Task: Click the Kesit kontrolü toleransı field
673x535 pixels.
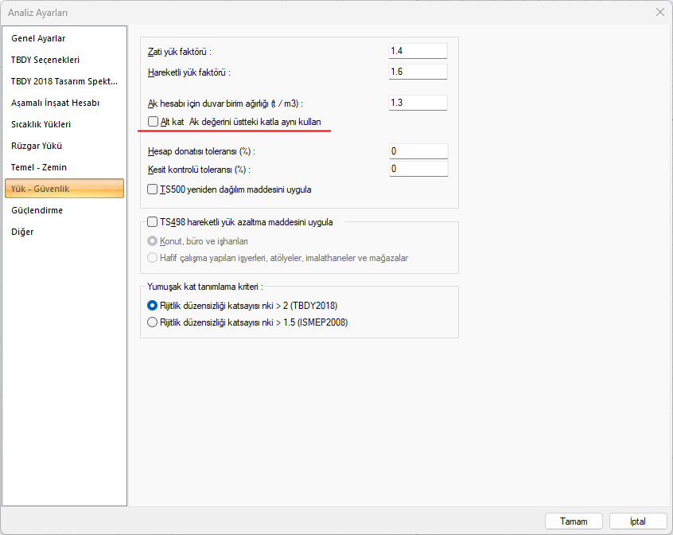Action: [418, 169]
